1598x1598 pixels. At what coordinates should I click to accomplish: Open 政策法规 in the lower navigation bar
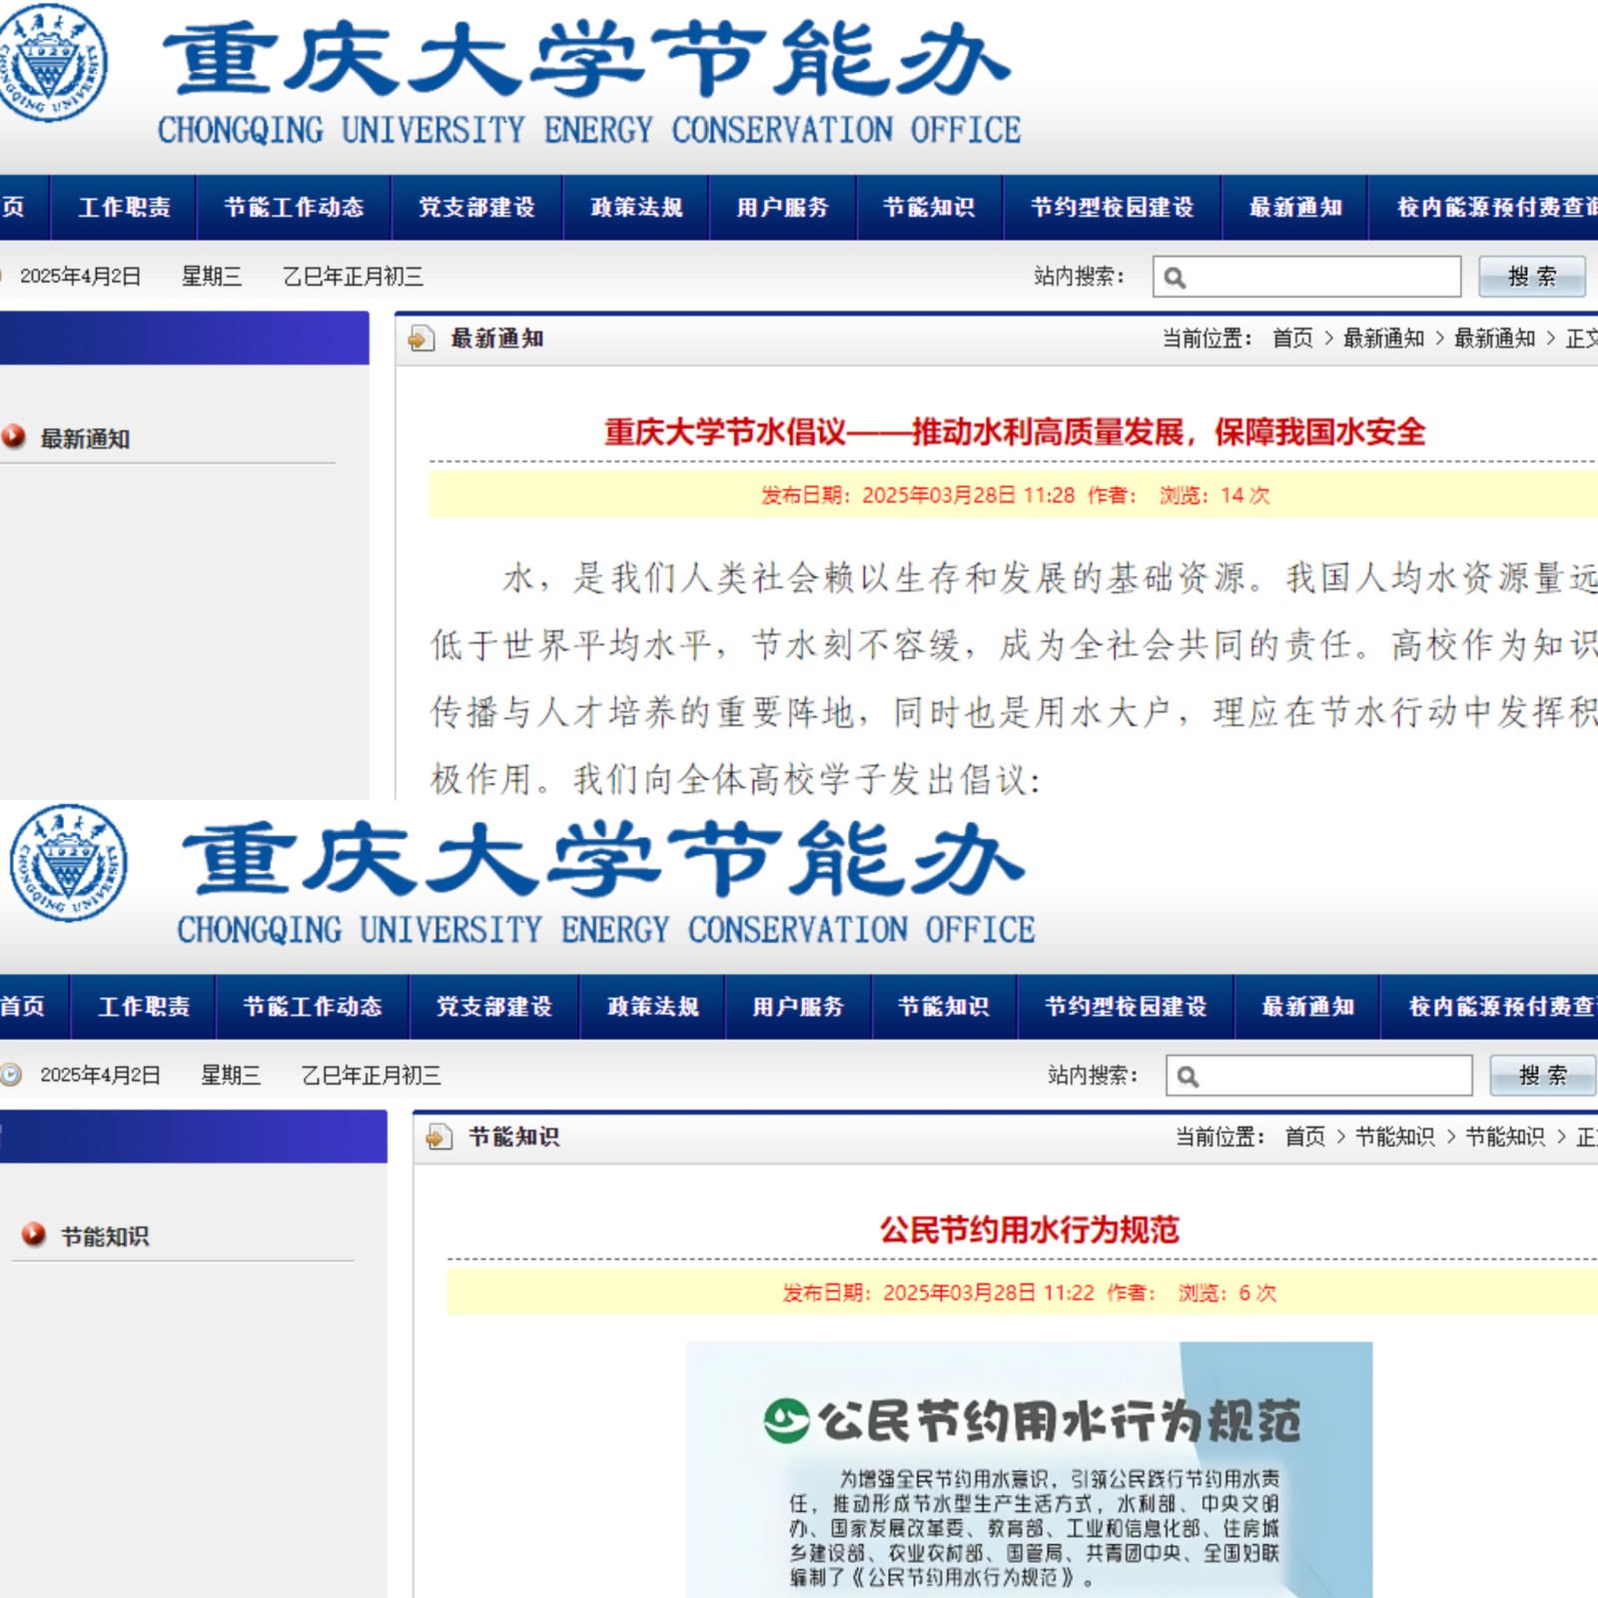tap(653, 1006)
